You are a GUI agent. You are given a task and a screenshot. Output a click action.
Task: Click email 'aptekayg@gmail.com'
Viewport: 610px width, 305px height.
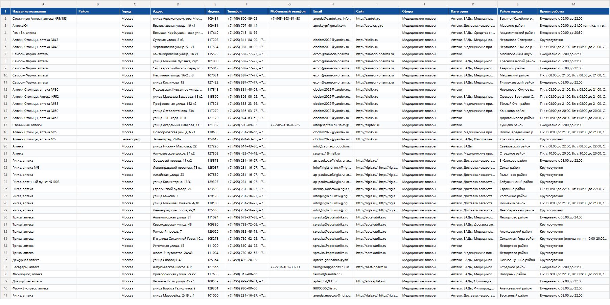point(333,26)
